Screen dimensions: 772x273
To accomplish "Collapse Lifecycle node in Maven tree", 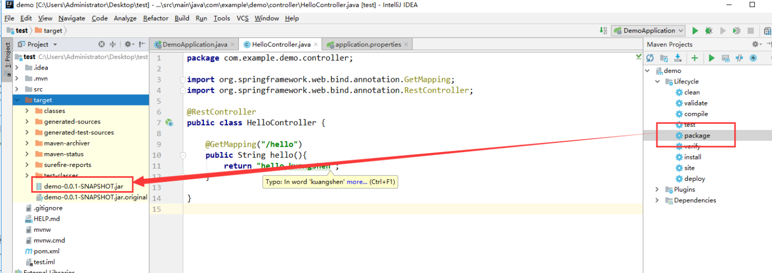I will pyautogui.click(x=657, y=81).
